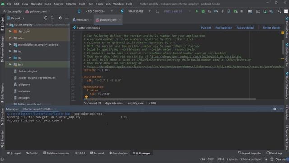Open SDK Manager toolbar icon
289x163 pixels.
(271, 11)
